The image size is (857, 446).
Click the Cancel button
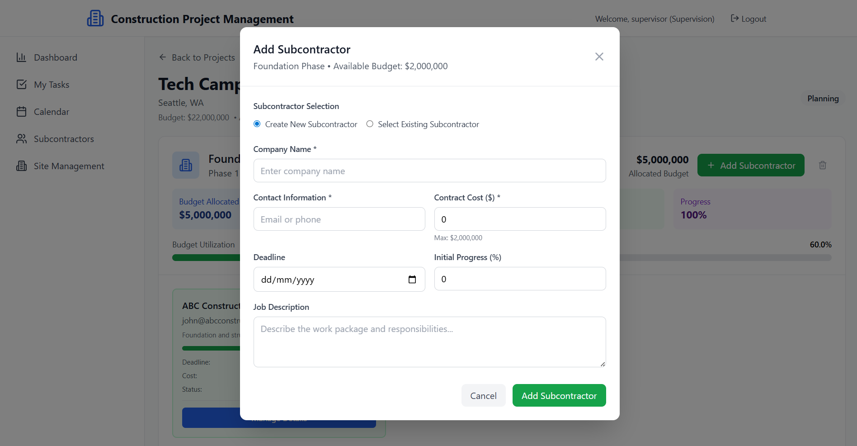(x=483, y=396)
